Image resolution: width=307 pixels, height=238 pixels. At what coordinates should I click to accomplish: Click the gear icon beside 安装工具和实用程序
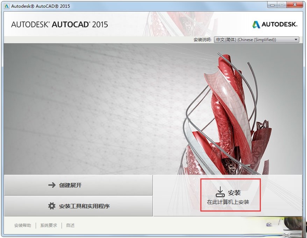tap(52, 206)
